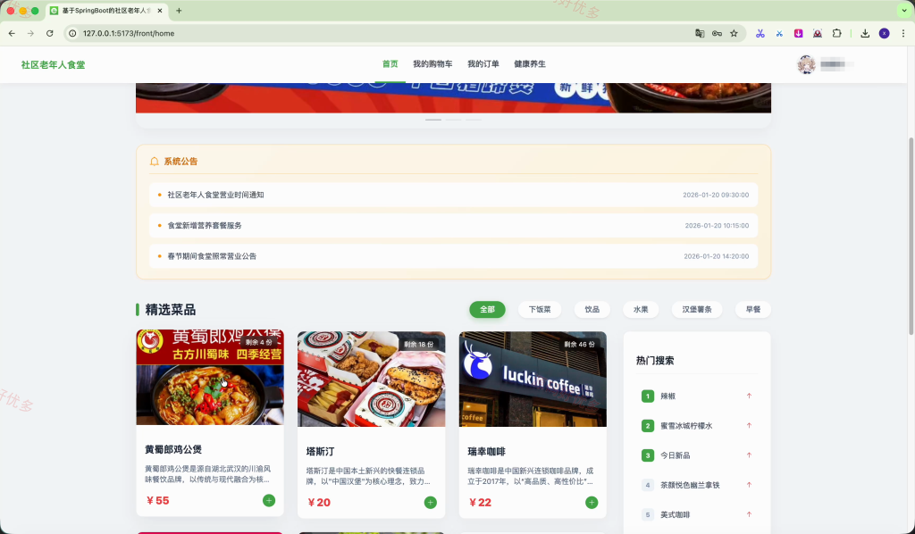Filter dishes by 饮品
Screen dimensions: 915x534
(x=592, y=310)
